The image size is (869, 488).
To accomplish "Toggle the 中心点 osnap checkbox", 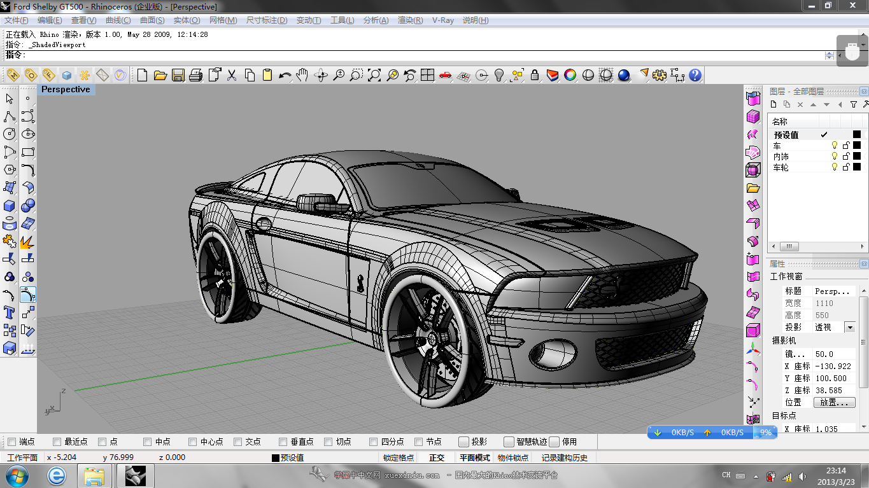I will point(193,442).
